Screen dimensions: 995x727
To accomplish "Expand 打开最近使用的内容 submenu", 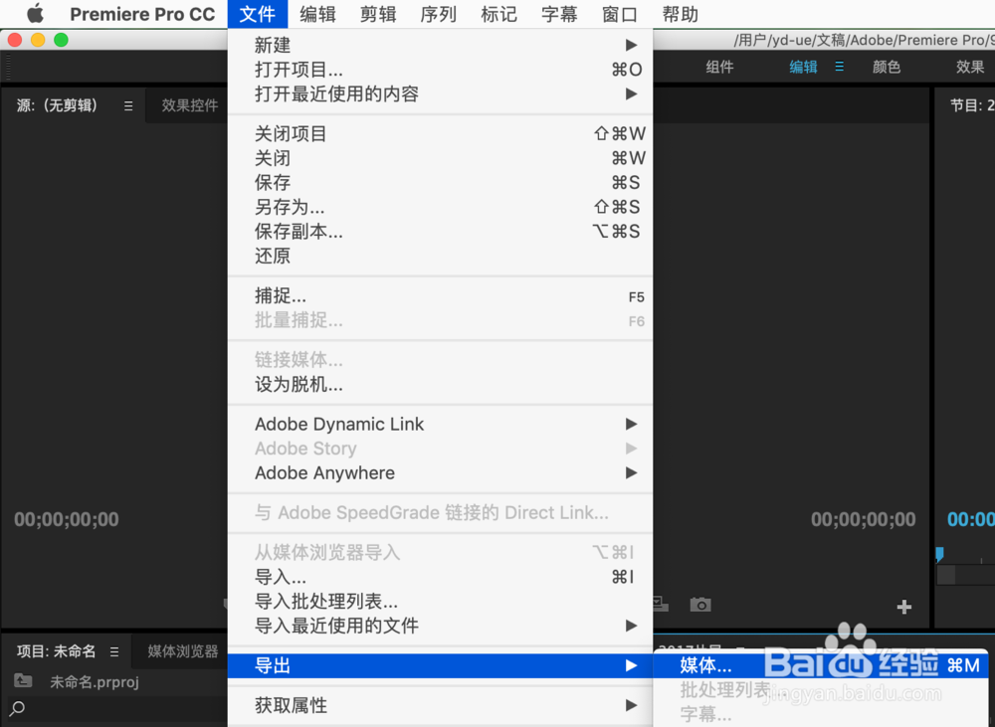I will coord(440,93).
